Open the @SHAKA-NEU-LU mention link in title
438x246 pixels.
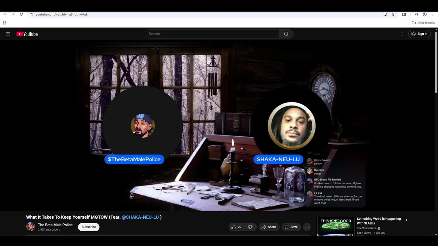point(140,217)
